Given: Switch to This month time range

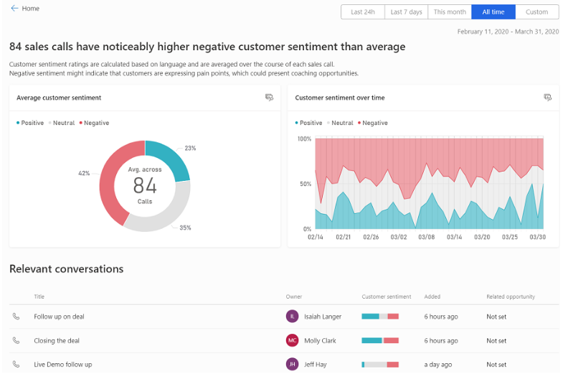Looking at the screenshot, I should tap(450, 12).
